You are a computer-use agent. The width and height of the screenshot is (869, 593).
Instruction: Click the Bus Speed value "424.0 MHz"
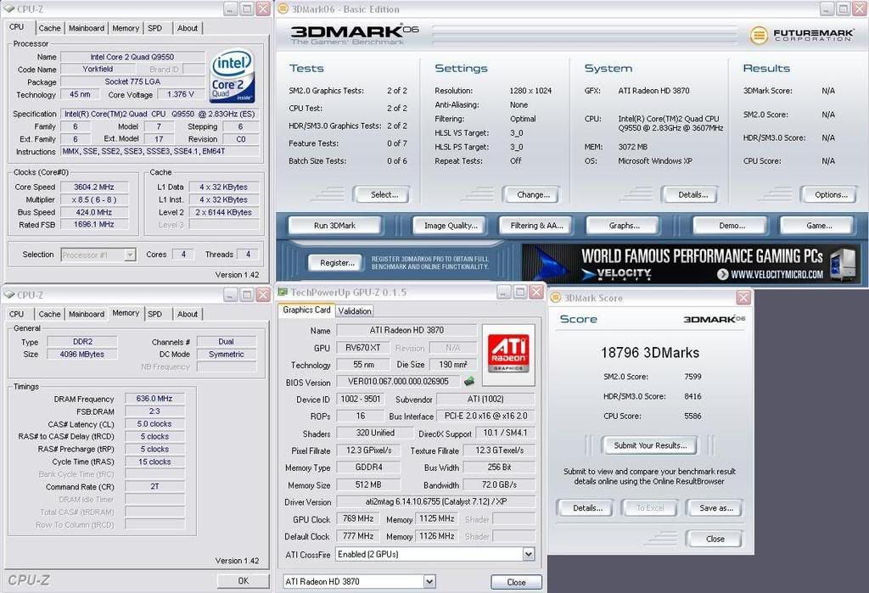point(94,212)
